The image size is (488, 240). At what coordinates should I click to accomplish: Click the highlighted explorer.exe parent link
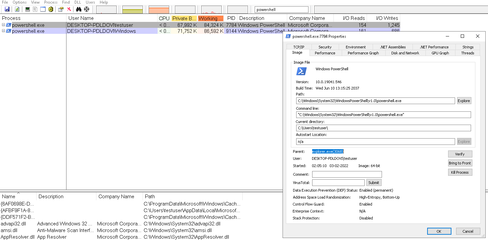pos(328,151)
